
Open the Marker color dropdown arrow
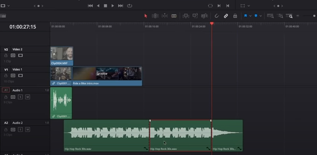click(x=260, y=16)
